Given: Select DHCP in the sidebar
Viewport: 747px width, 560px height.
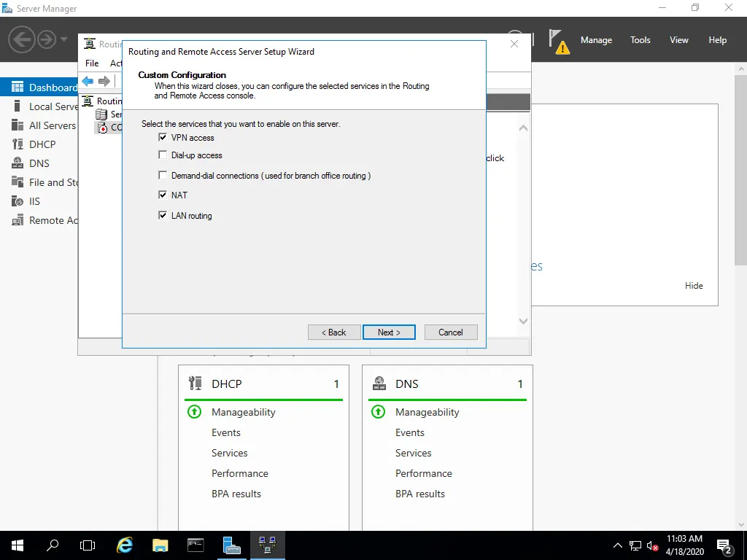Looking at the screenshot, I should point(39,144).
